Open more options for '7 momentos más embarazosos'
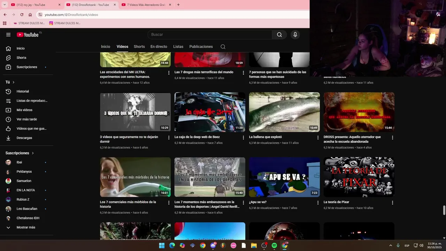The height and width of the screenshot is (251, 446). pos(243,203)
